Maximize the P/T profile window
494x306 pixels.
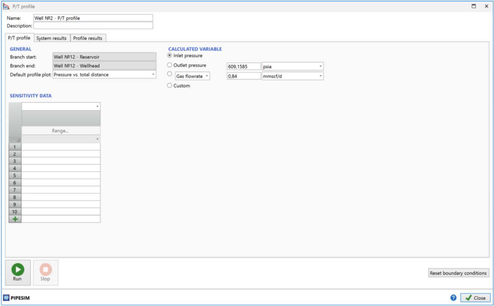[x=474, y=6]
